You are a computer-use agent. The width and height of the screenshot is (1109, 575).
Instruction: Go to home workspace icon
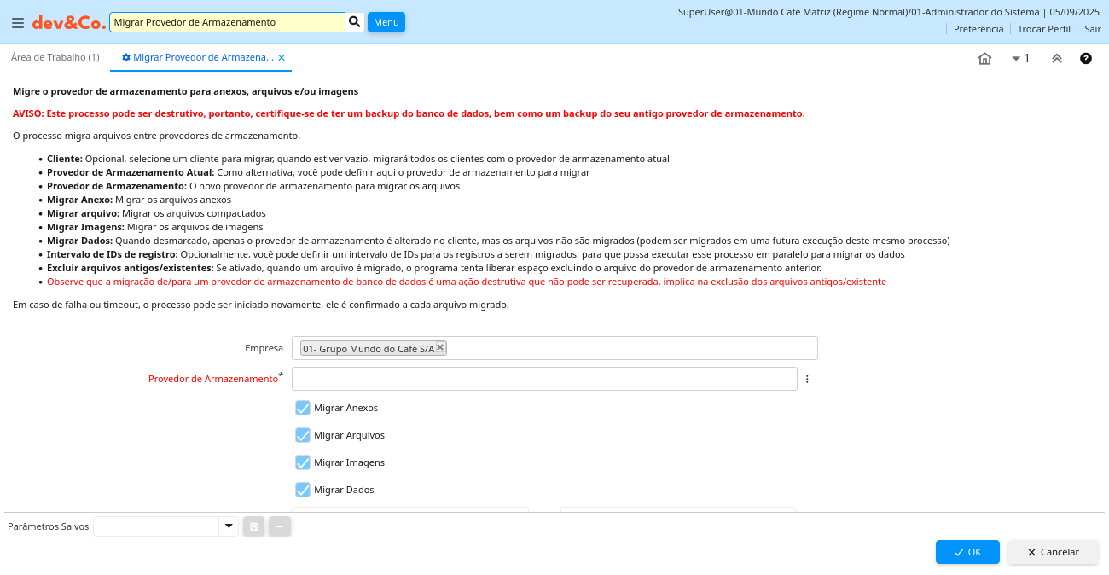pos(984,59)
